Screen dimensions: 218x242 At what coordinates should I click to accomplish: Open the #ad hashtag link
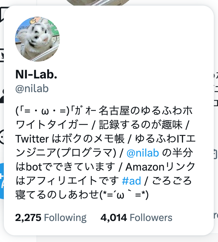click(131, 181)
